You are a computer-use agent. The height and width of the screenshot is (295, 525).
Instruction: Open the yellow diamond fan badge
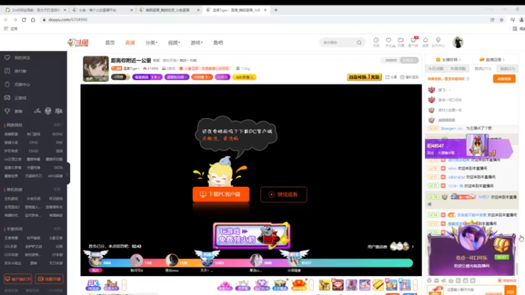coord(244,77)
